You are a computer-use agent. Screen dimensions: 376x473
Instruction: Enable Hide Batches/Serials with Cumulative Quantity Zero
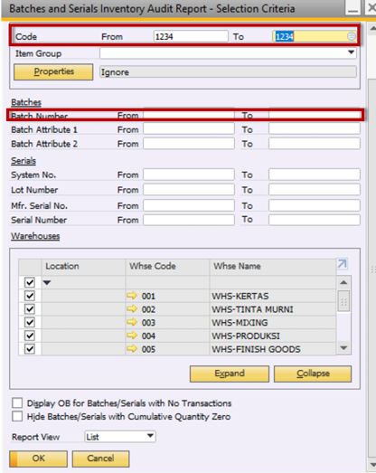click(x=17, y=416)
